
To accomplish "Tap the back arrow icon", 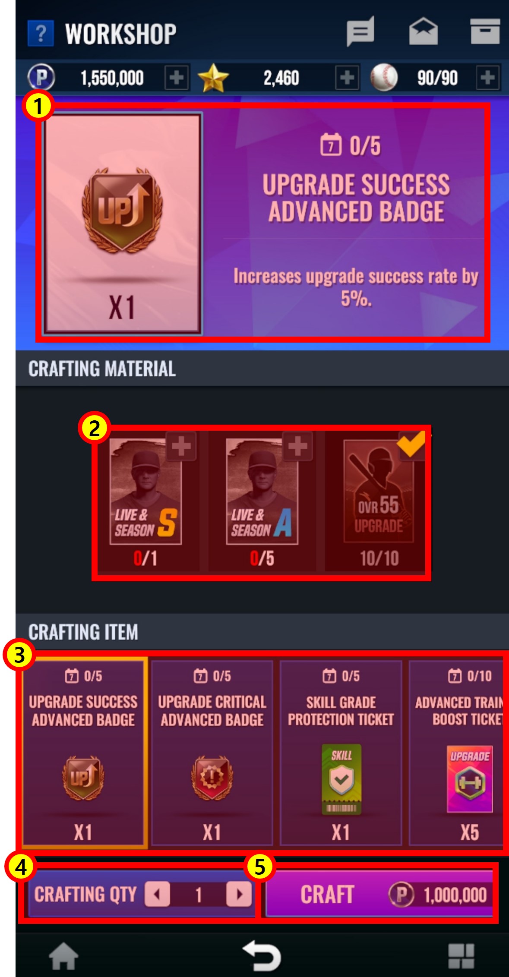I will pyautogui.click(x=262, y=955).
